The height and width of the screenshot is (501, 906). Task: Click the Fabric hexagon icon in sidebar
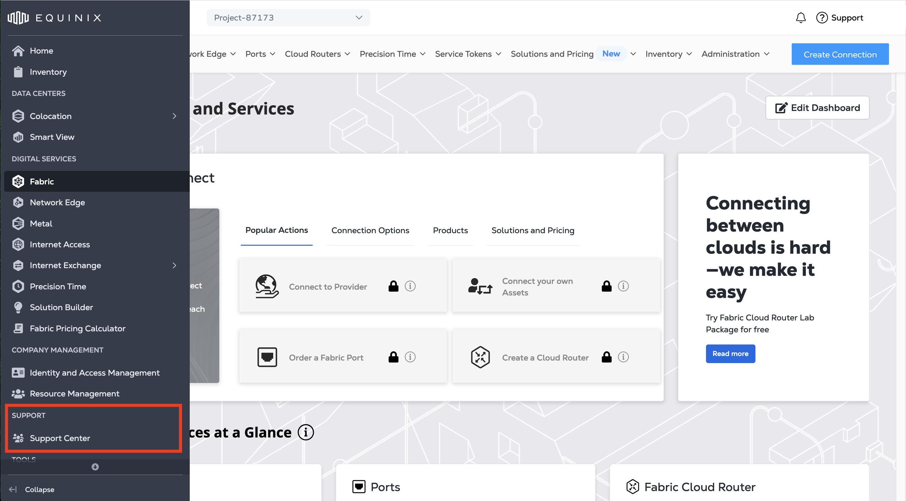tap(18, 181)
